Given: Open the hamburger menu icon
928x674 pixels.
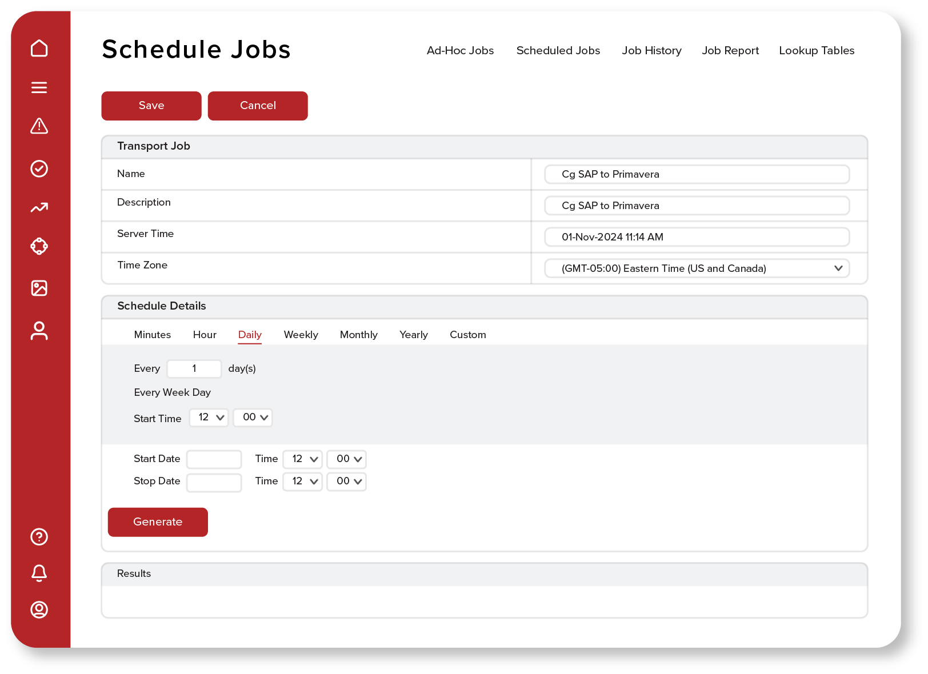Looking at the screenshot, I should click(39, 87).
